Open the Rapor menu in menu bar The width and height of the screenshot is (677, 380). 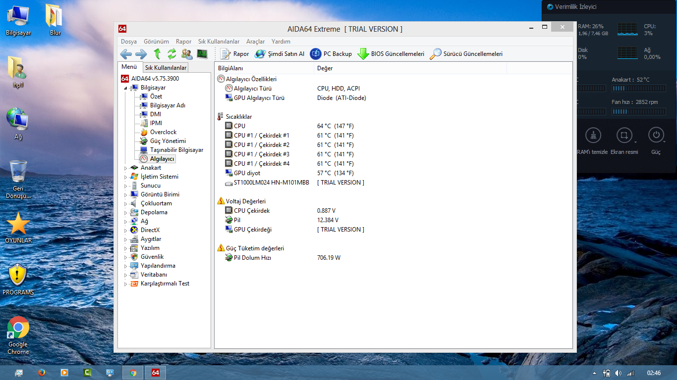[x=183, y=42]
